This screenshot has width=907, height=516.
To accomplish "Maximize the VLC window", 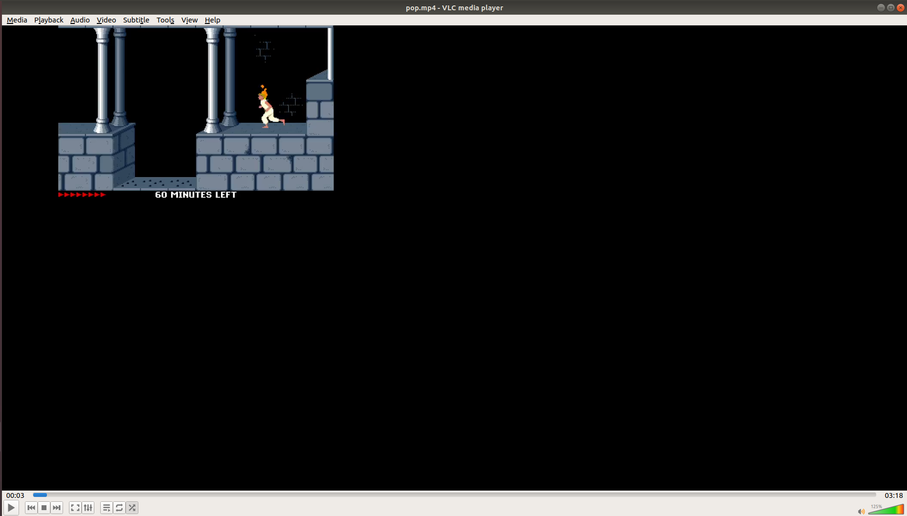I will tap(890, 7).
